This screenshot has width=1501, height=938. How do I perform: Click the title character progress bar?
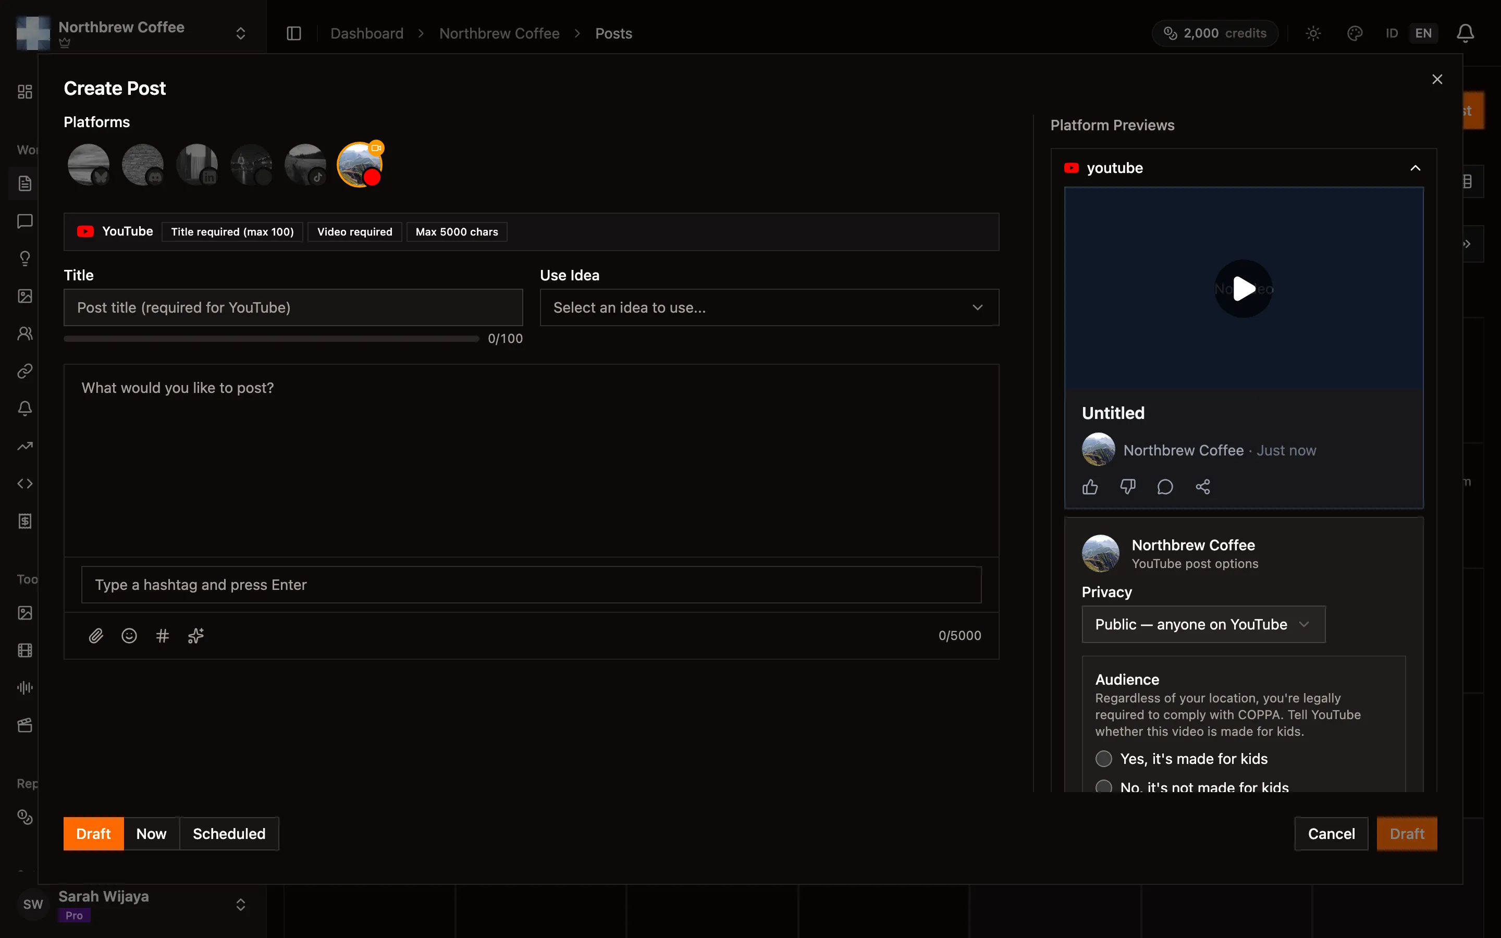tap(272, 339)
